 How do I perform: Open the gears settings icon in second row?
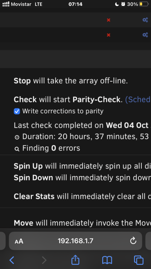[x=145, y=35]
